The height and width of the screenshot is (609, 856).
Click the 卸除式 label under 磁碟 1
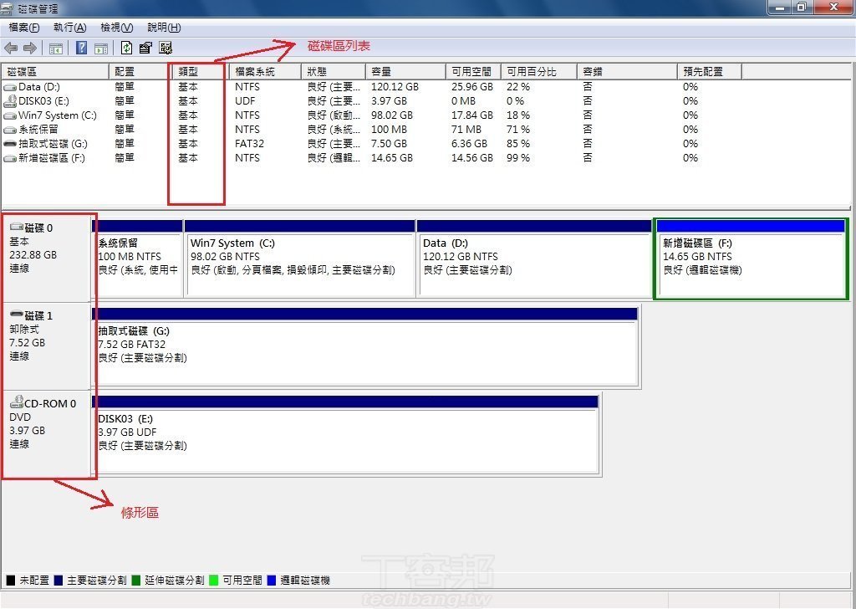click(x=24, y=330)
